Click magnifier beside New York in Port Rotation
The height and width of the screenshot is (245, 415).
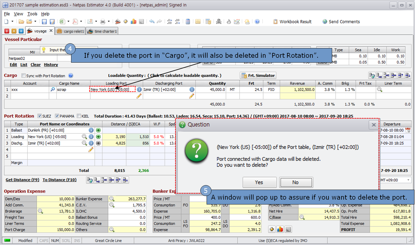point(84,136)
